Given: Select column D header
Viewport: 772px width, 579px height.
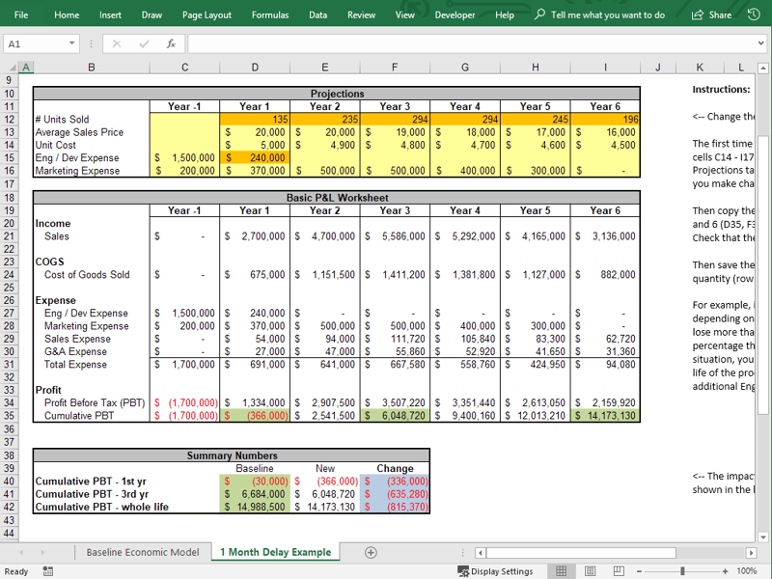Looking at the screenshot, I should pyautogui.click(x=255, y=68).
